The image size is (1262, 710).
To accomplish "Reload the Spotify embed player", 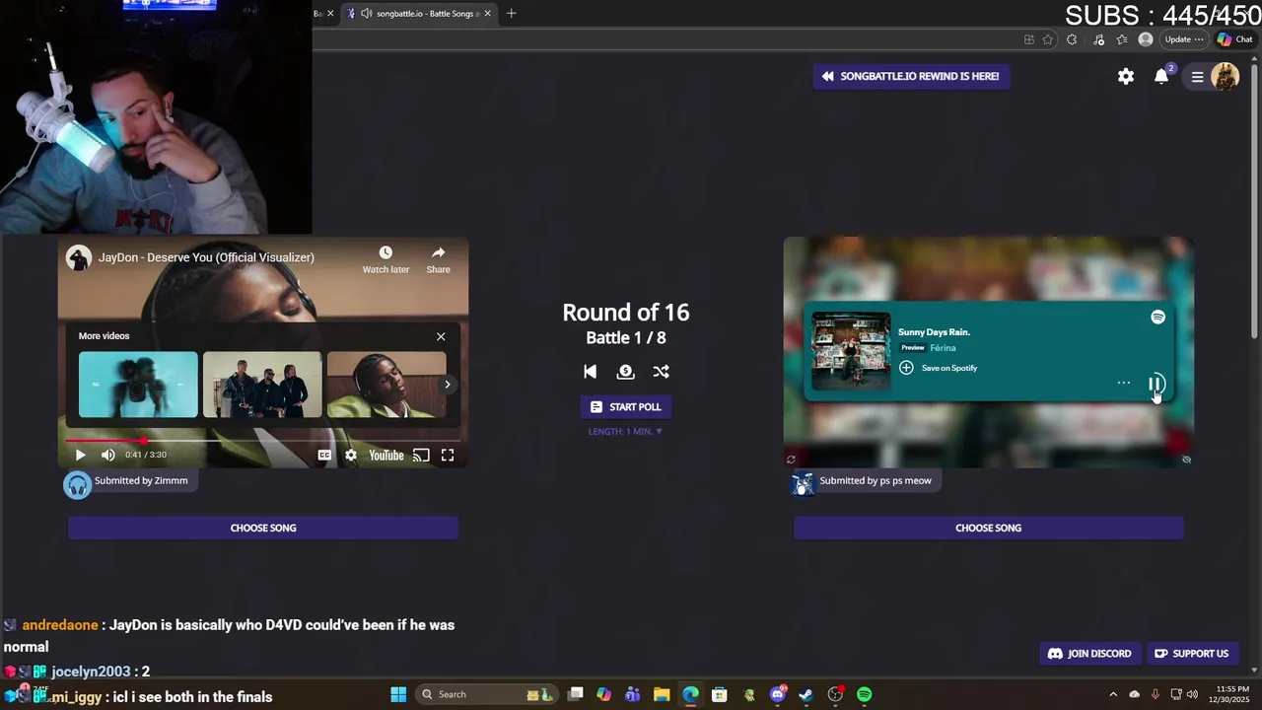I will (791, 460).
